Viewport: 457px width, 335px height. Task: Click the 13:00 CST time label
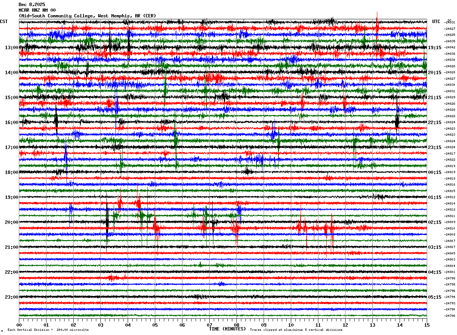click(12, 47)
